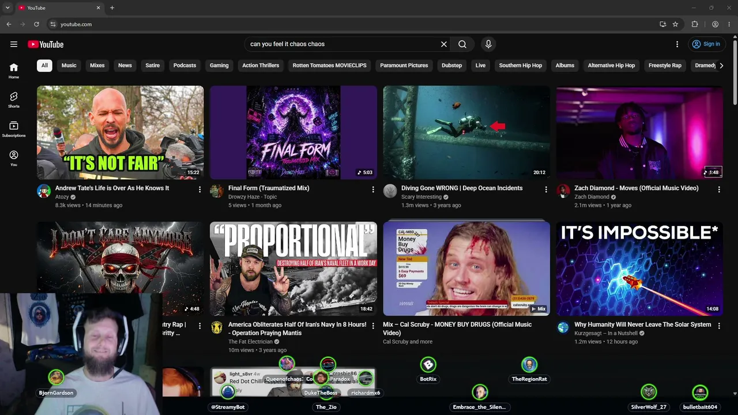Open Cal Scruby and more link
Viewport: 738px width, 415px height.
(x=408, y=342)
